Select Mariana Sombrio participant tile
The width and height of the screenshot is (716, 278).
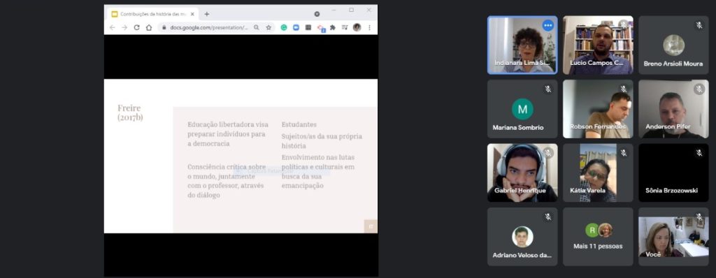click(522, 109)
